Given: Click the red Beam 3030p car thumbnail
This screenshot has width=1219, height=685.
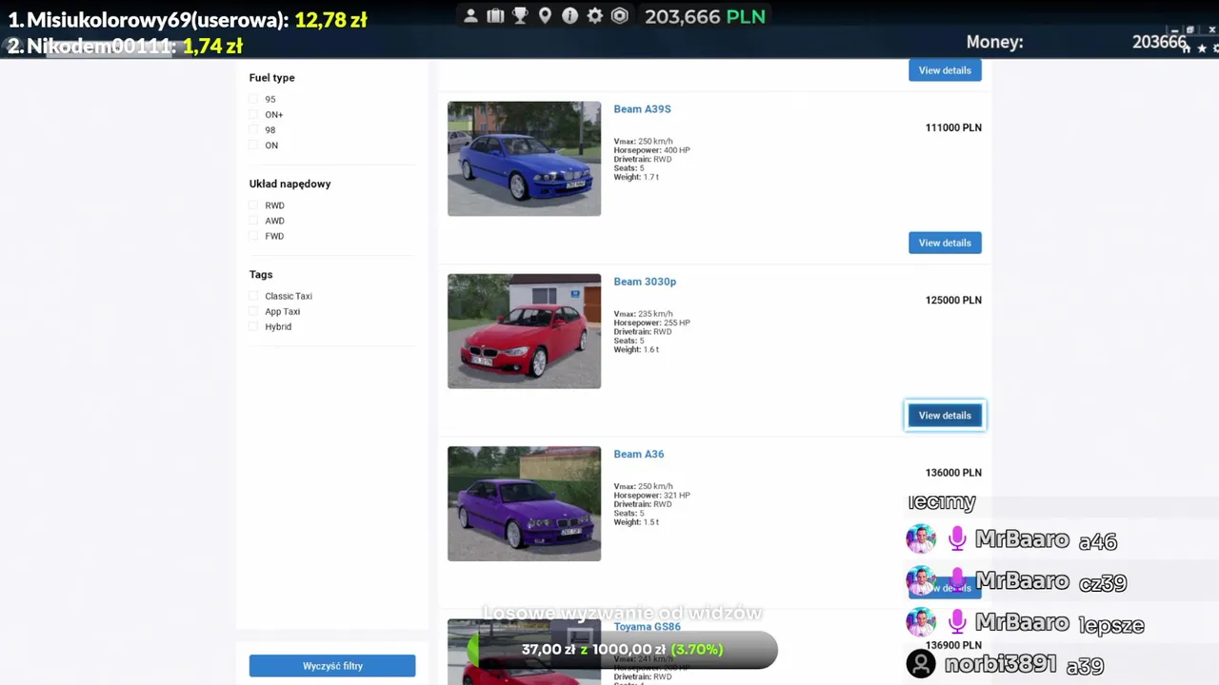Looking at the screenshot, I should pyautogui.click(x=524, y=331).
